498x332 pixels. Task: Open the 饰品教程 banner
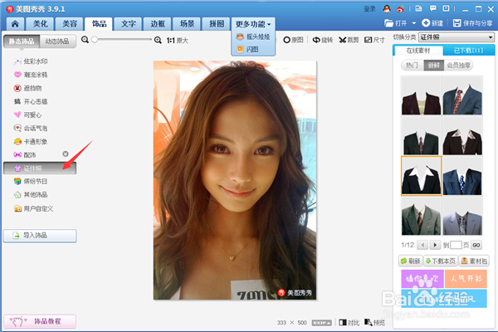40,321
